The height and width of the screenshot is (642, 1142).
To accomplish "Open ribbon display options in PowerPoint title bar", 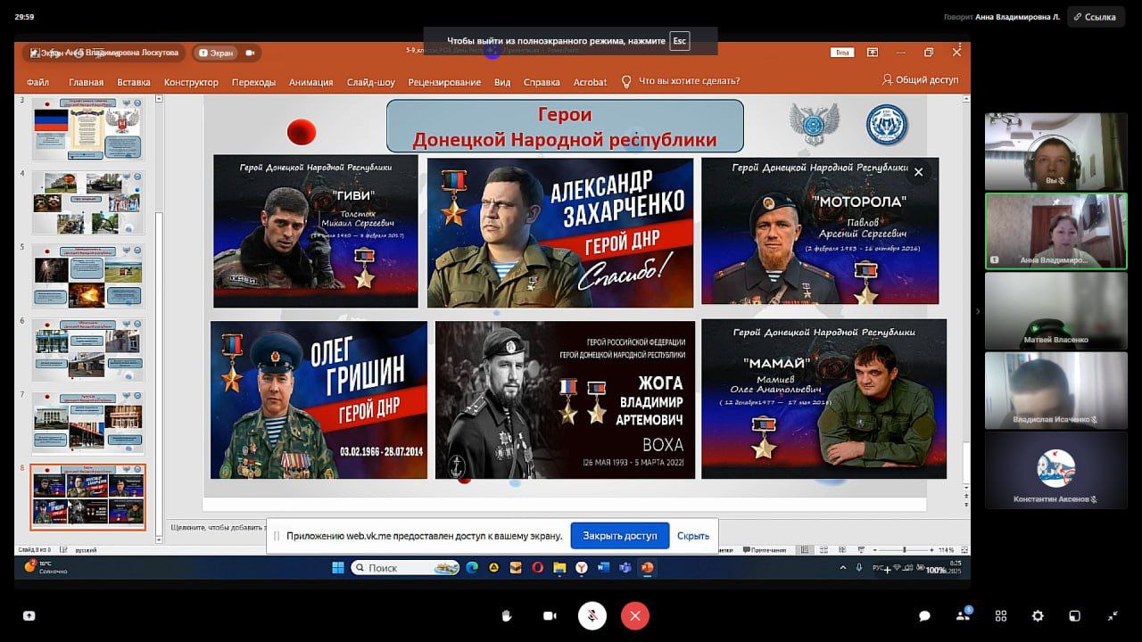I will pyautogui.click(x=873, y=53).
